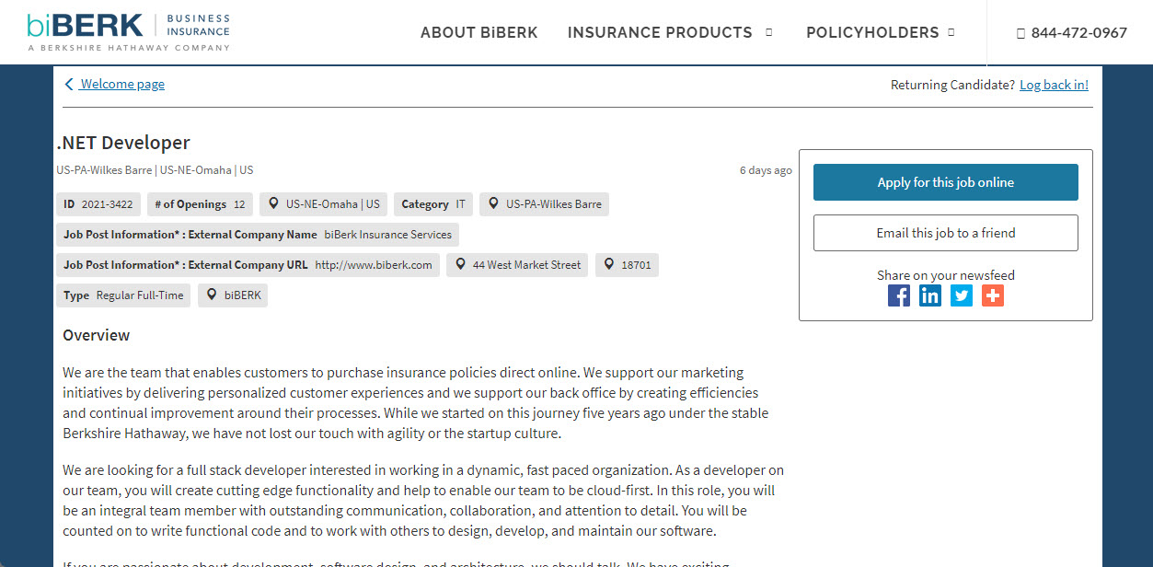Image resolution: width=1153 pixels, height=567 pixels.
Task: Open the About biBERK menu item
Action: tap(479, 33)
